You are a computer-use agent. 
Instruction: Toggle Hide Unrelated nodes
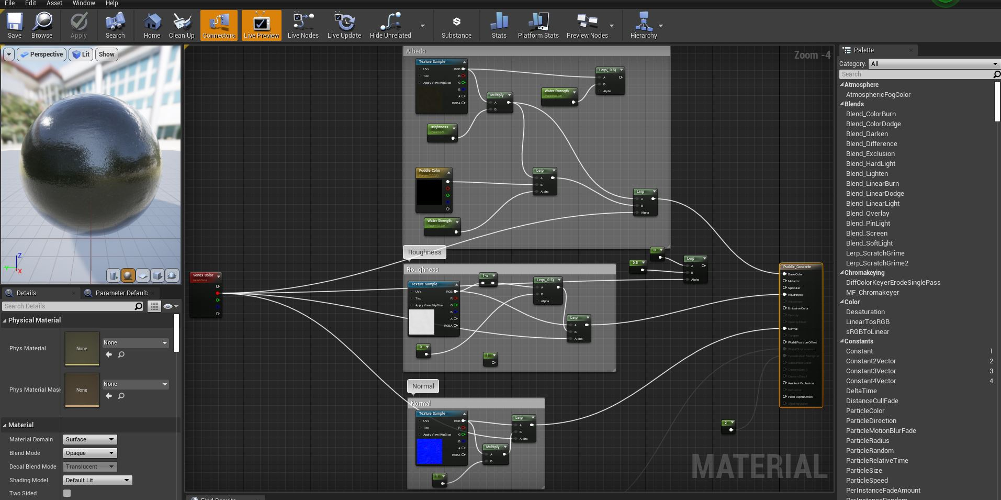tap(390, 25)
